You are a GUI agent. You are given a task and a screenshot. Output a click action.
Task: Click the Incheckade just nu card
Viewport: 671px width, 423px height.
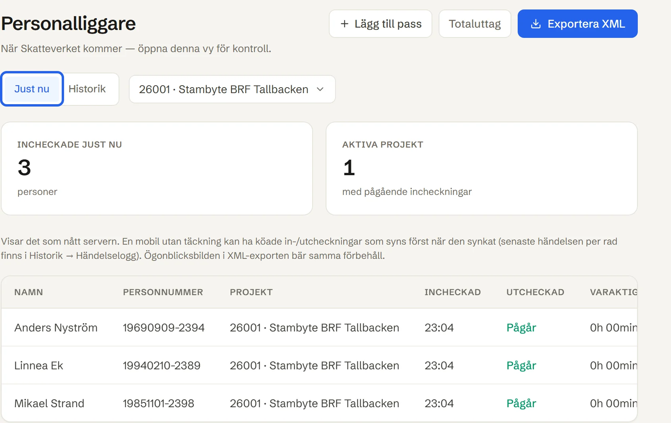[157, 168]
